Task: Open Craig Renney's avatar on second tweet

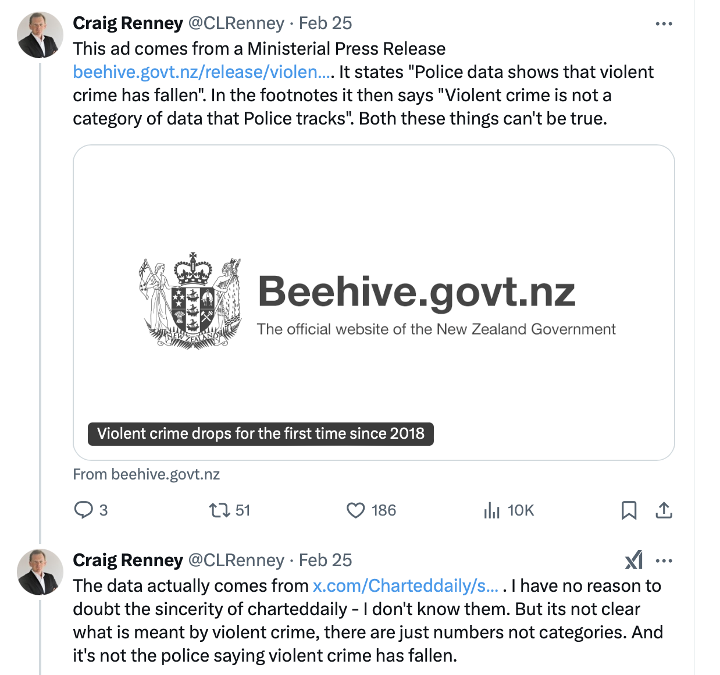Action: click(x=40, y=572)
